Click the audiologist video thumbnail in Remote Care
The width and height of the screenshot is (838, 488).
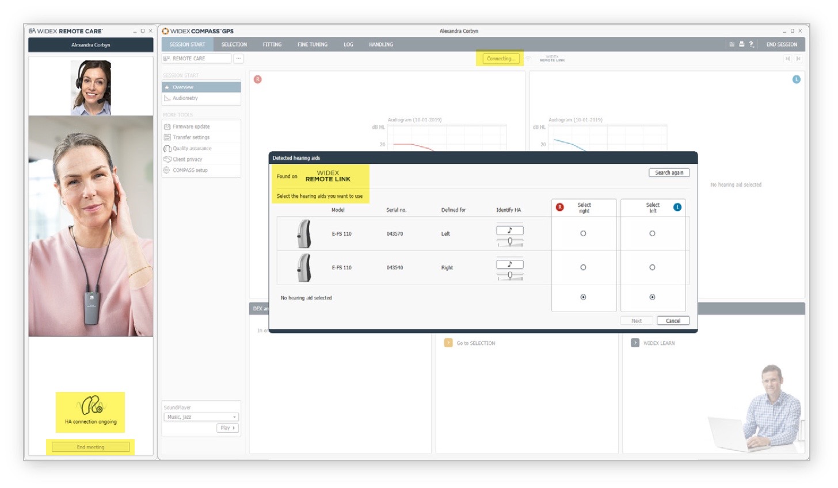click(90, 88)
